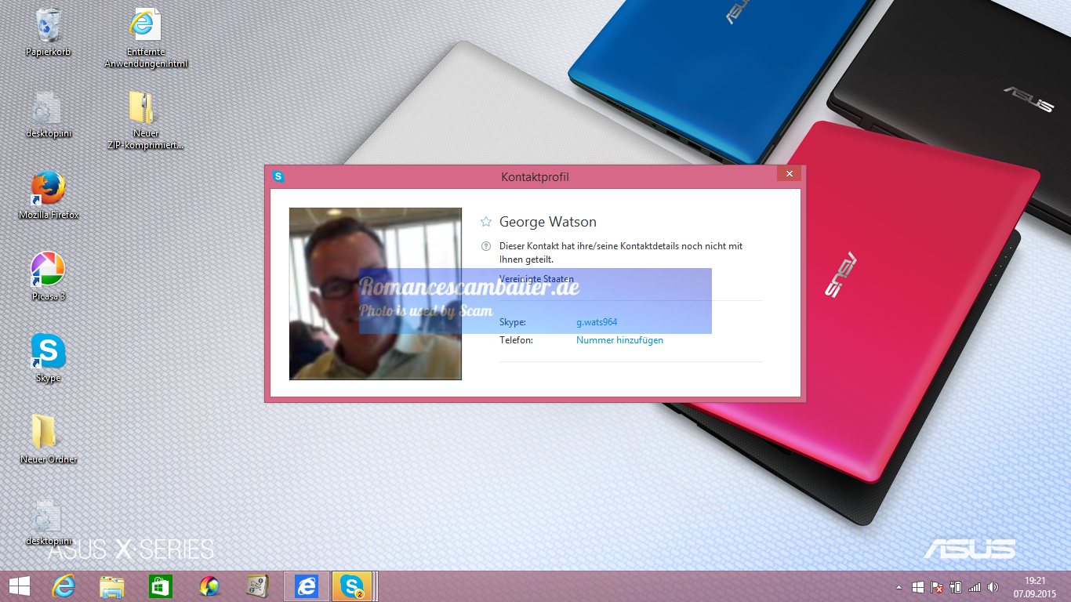1071x602 pixels.
Task: Toggle the favorite star beside George Watson
Action: [x=486, y=222]
